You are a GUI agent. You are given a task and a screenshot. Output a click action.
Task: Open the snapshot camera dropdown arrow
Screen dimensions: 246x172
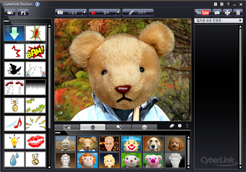click(85, 13)
